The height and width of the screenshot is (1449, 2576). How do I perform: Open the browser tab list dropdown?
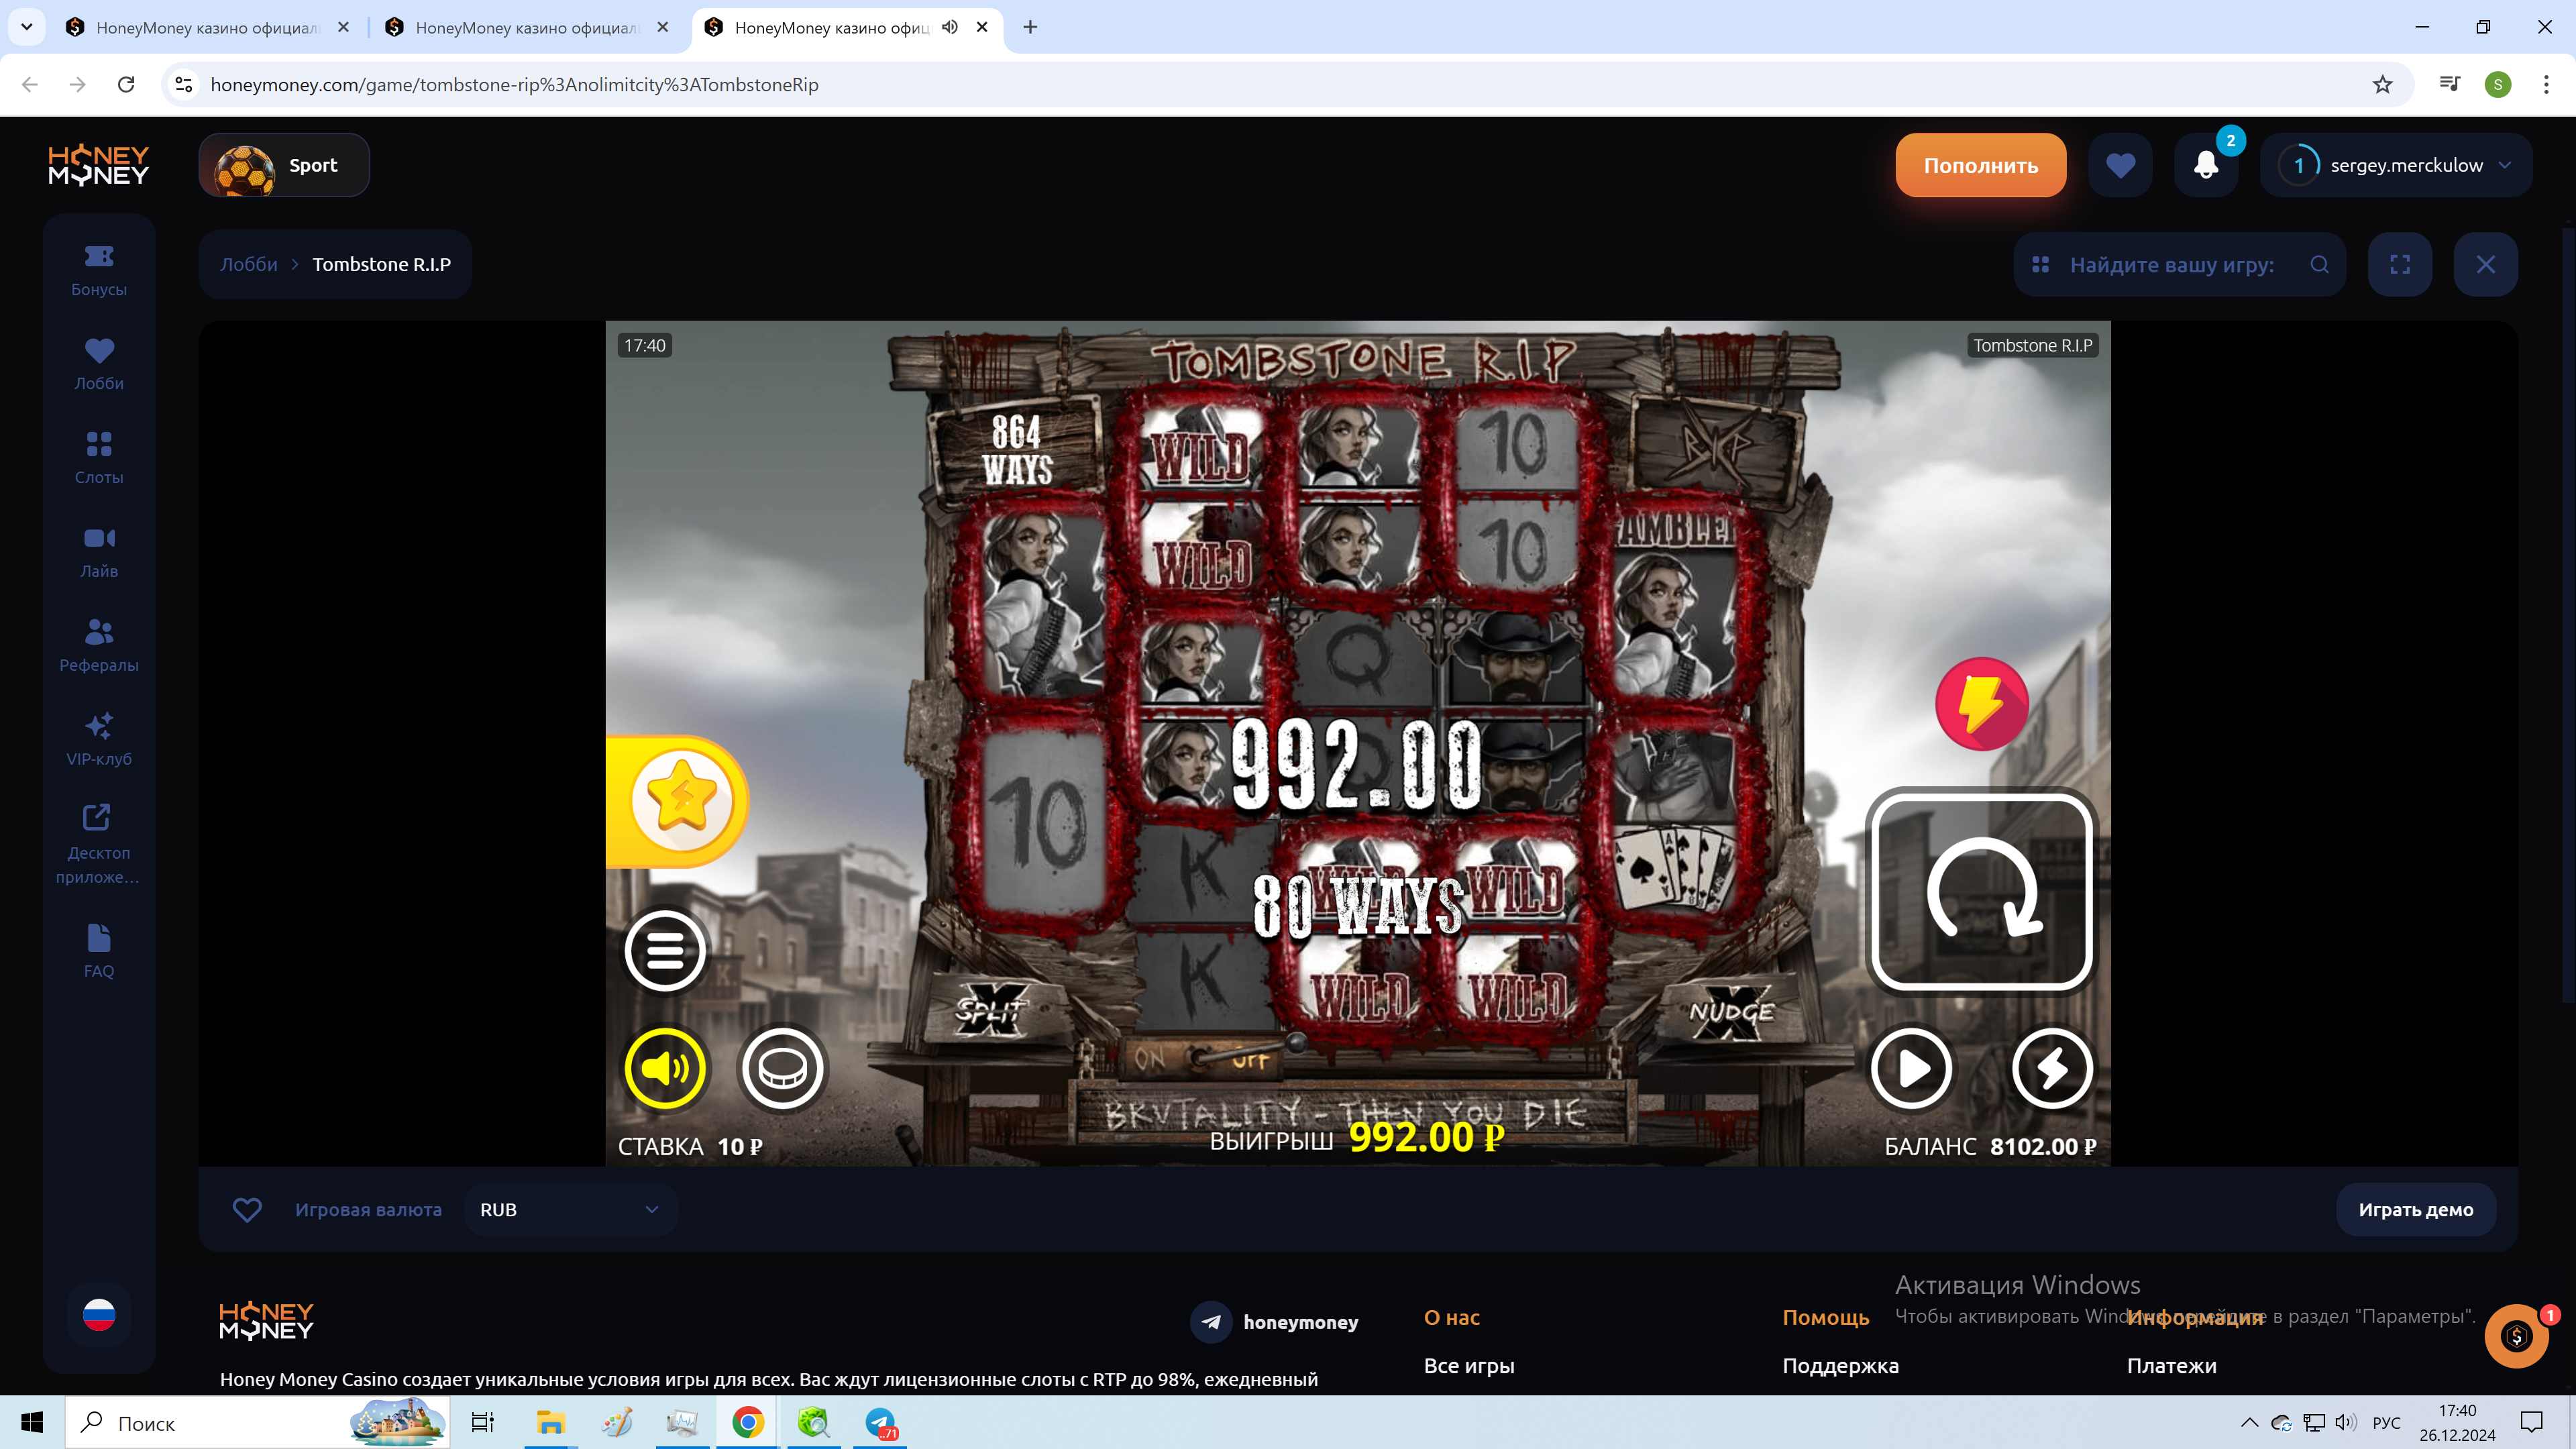(27, 27)
